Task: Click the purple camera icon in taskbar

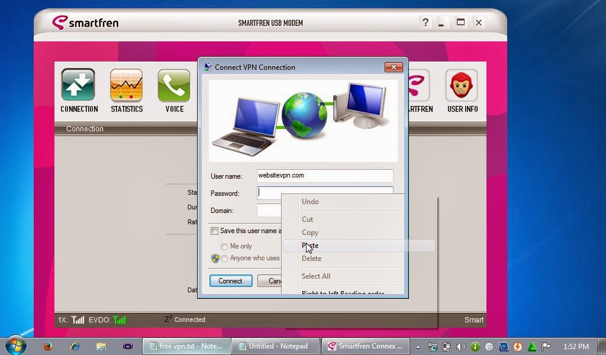Action: (x=128, y=346)
